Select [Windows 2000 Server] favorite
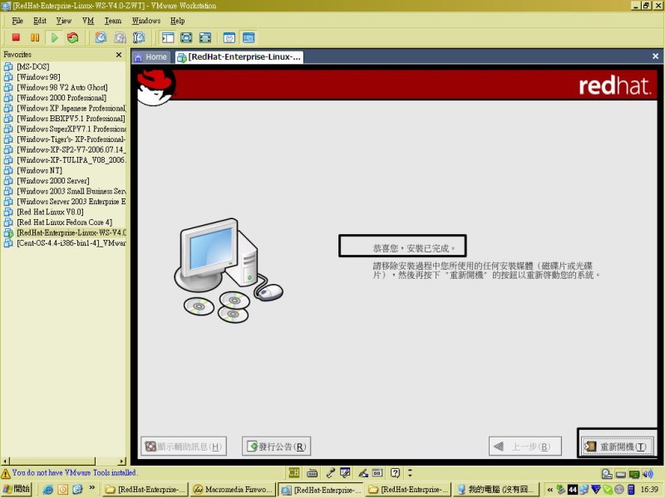 [x=53, y=181]
